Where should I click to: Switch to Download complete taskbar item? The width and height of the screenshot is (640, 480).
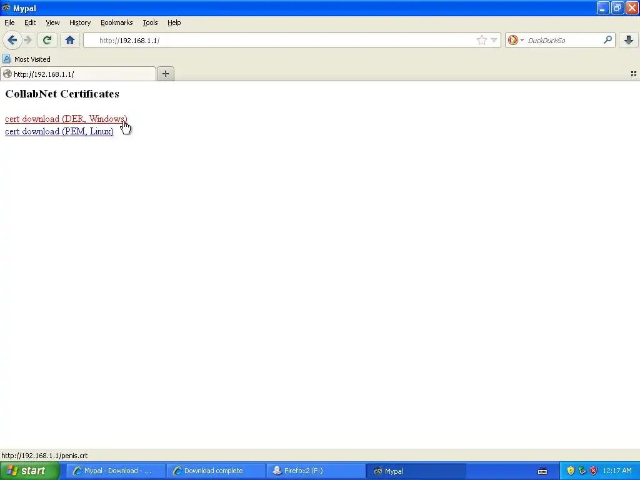tap(216, 471)
